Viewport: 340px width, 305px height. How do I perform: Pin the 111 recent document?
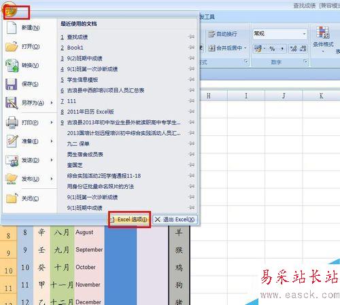click(192, 101)
